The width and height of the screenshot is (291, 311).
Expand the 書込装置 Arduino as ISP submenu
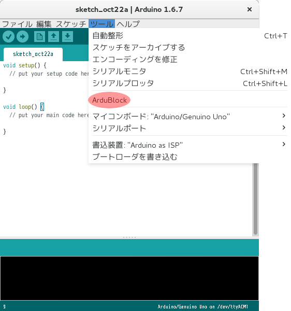tap(190, 145)
